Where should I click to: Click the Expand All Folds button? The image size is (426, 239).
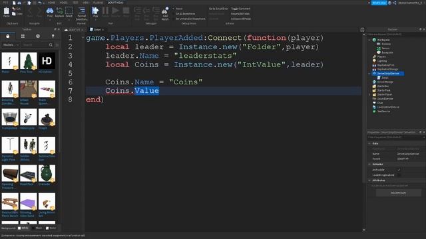[240, 13]
